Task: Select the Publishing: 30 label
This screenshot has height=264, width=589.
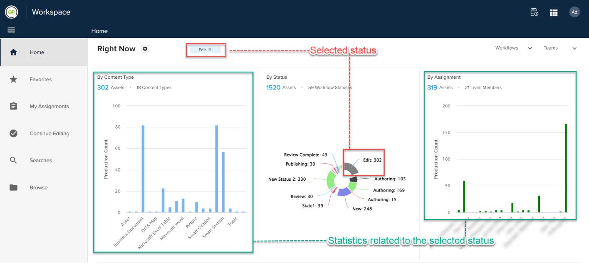Action: click(x=300, y=164)
